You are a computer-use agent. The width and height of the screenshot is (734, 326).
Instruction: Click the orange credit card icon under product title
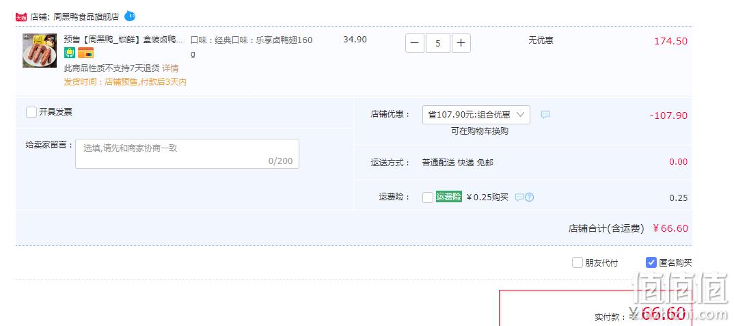(85, 53)
